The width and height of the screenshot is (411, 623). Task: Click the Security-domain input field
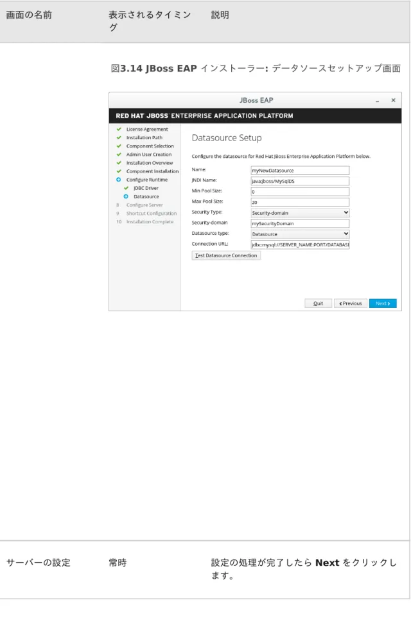click(300, 223)
